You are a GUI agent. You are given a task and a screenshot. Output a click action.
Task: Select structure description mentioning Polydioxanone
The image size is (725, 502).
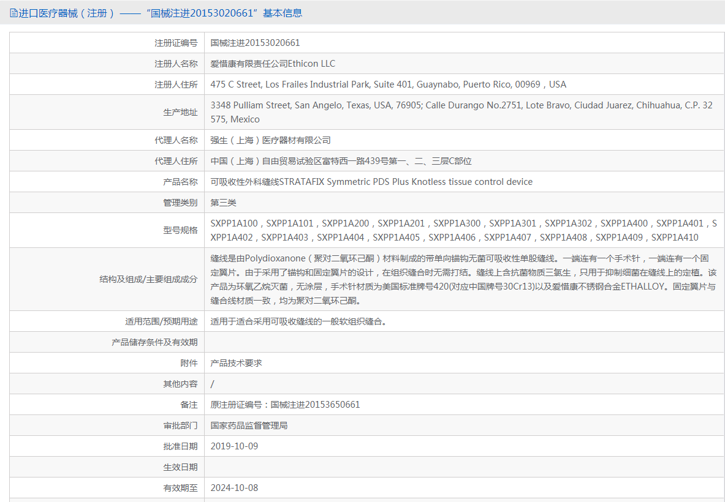tap(463, 279)
